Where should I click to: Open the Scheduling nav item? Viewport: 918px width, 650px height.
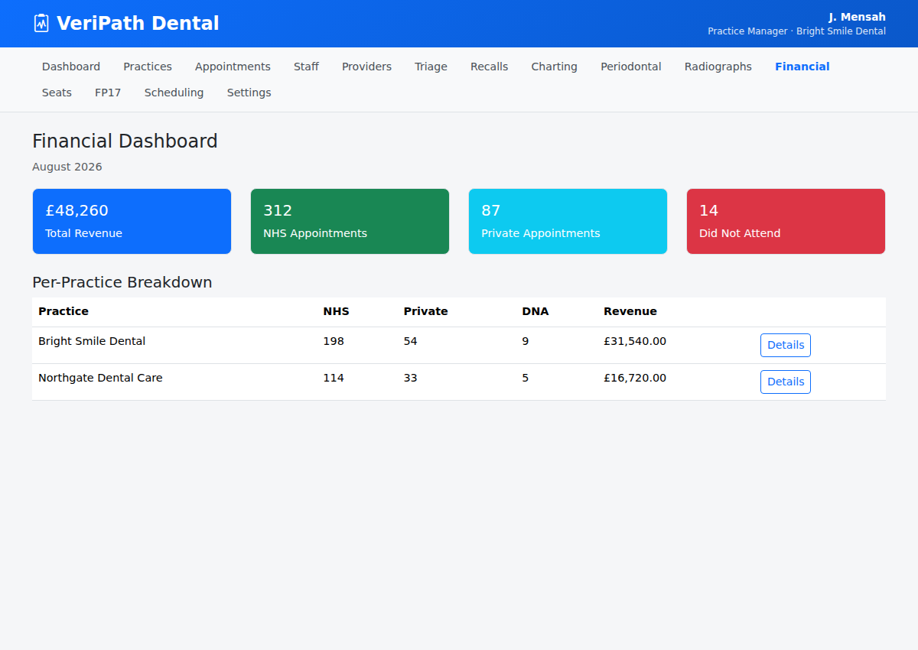(174, 93)
